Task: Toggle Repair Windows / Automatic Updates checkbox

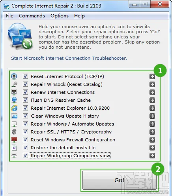Action: (25, 124)
